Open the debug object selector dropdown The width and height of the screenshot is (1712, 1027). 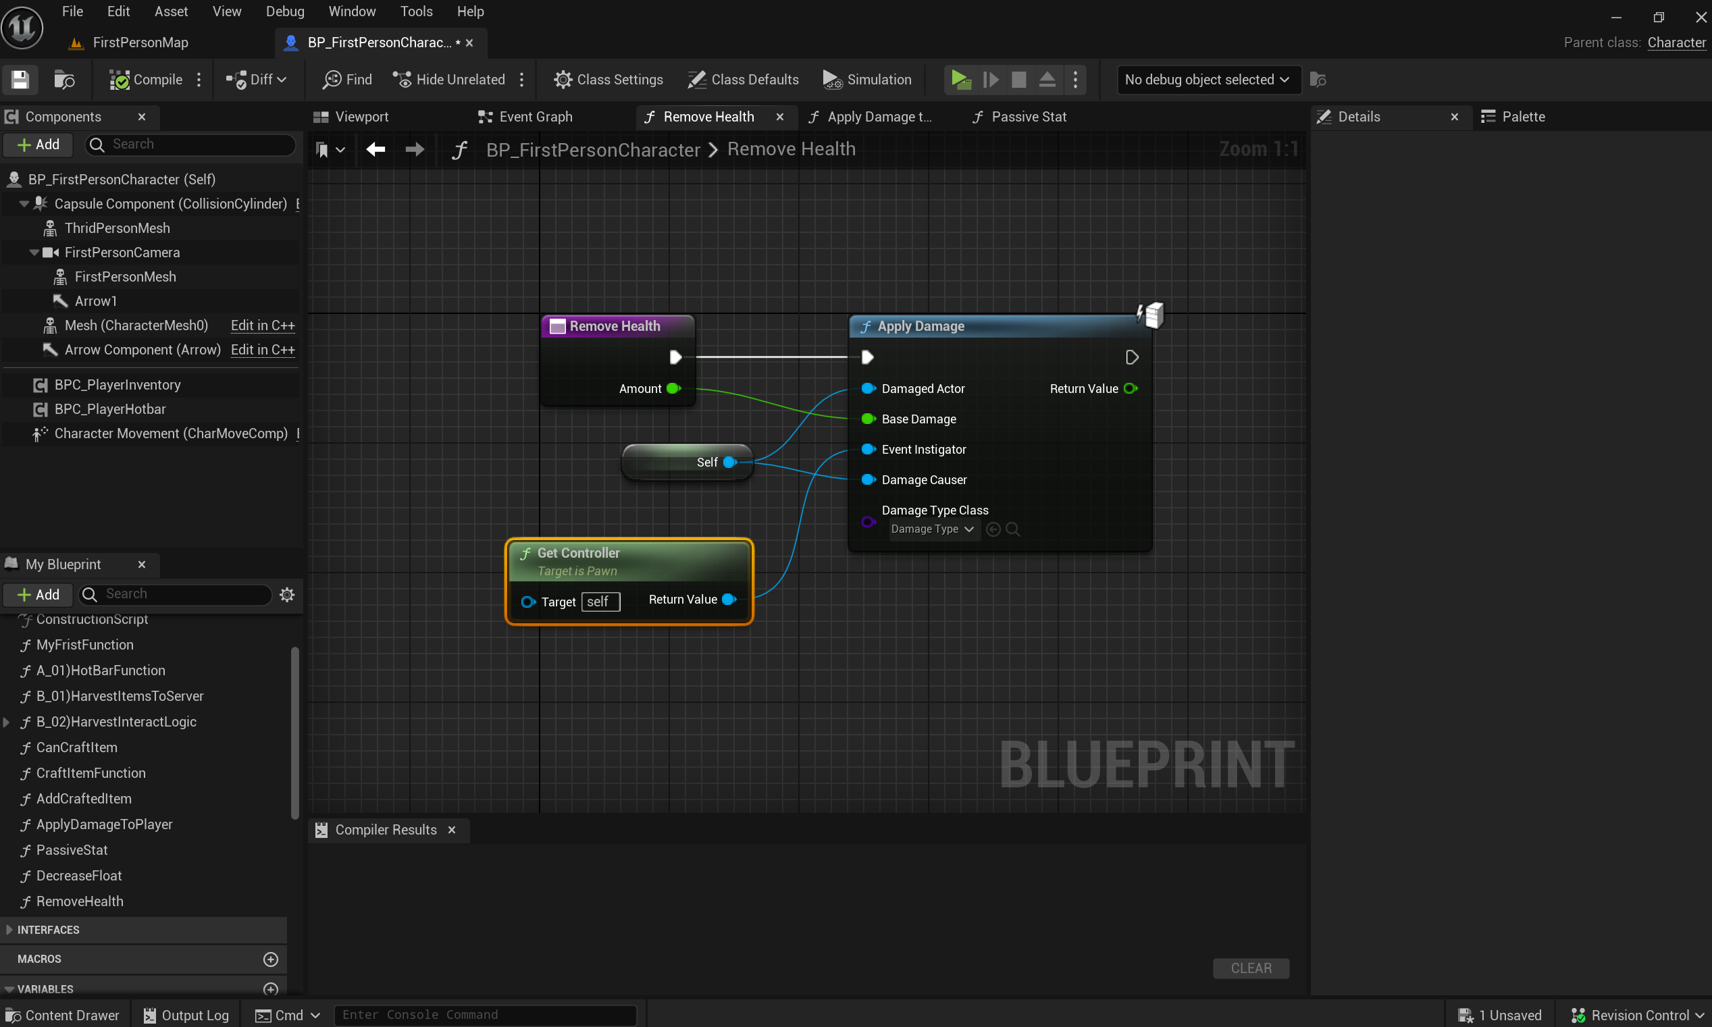(1208, 80)
